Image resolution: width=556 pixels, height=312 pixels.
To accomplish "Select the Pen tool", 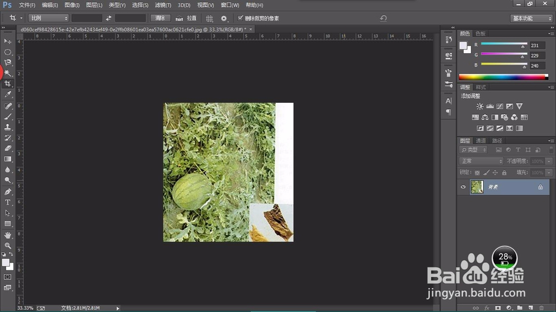I will [x=7, y=192].
